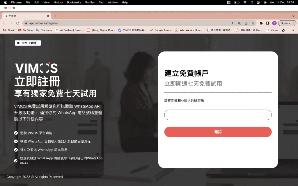The height and width of the screenshot is (186, 298).
Task: Open the Apple menu
Action: pyautogui.click(x=5, y=2)
